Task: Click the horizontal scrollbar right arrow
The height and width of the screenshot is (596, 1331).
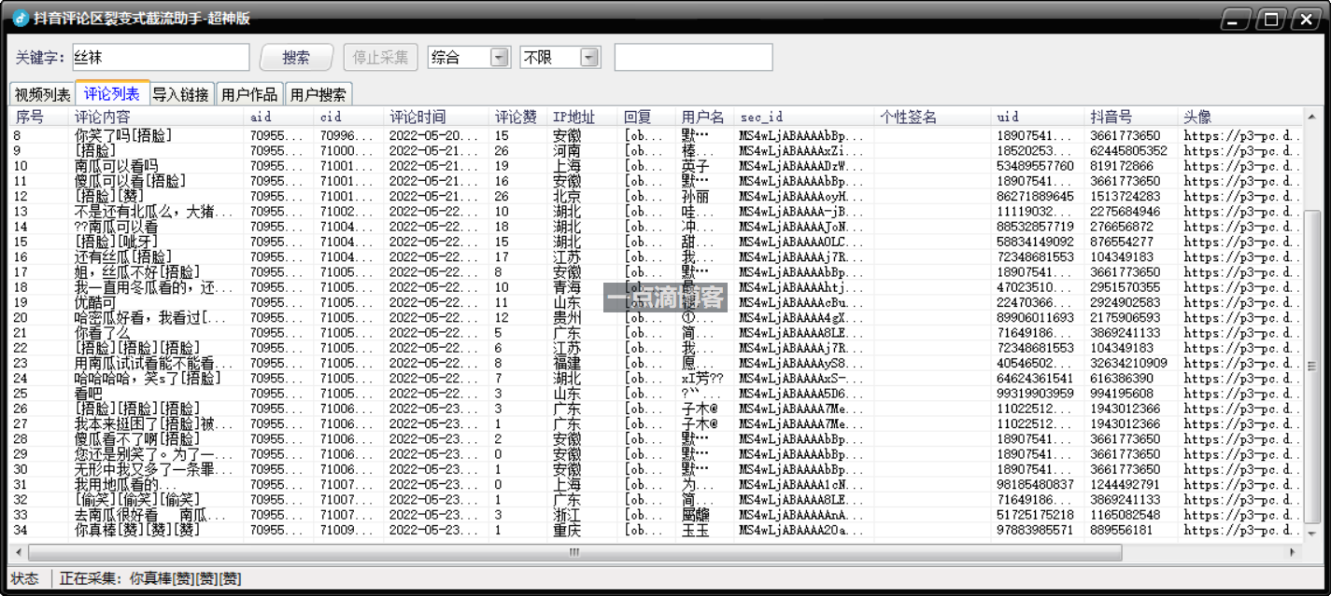Action: (1295, 552)
